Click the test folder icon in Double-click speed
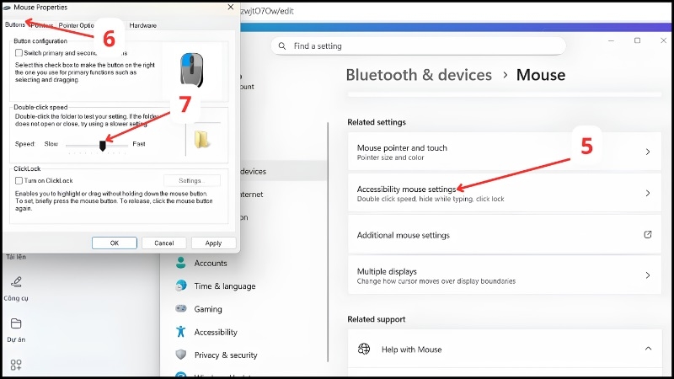Viewport: 674px width, 379px height. pos(201,139)
